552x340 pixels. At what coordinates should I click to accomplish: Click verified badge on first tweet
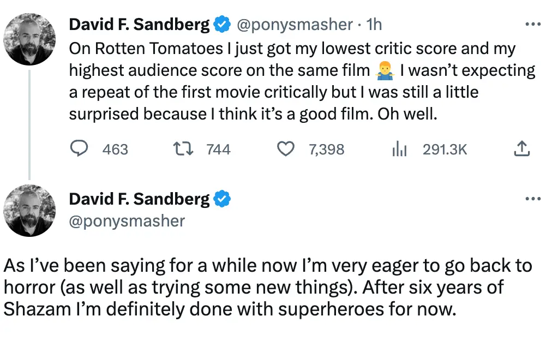pos(221,25)
